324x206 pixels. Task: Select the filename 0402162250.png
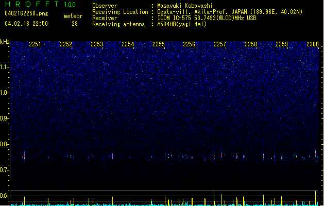26,13
